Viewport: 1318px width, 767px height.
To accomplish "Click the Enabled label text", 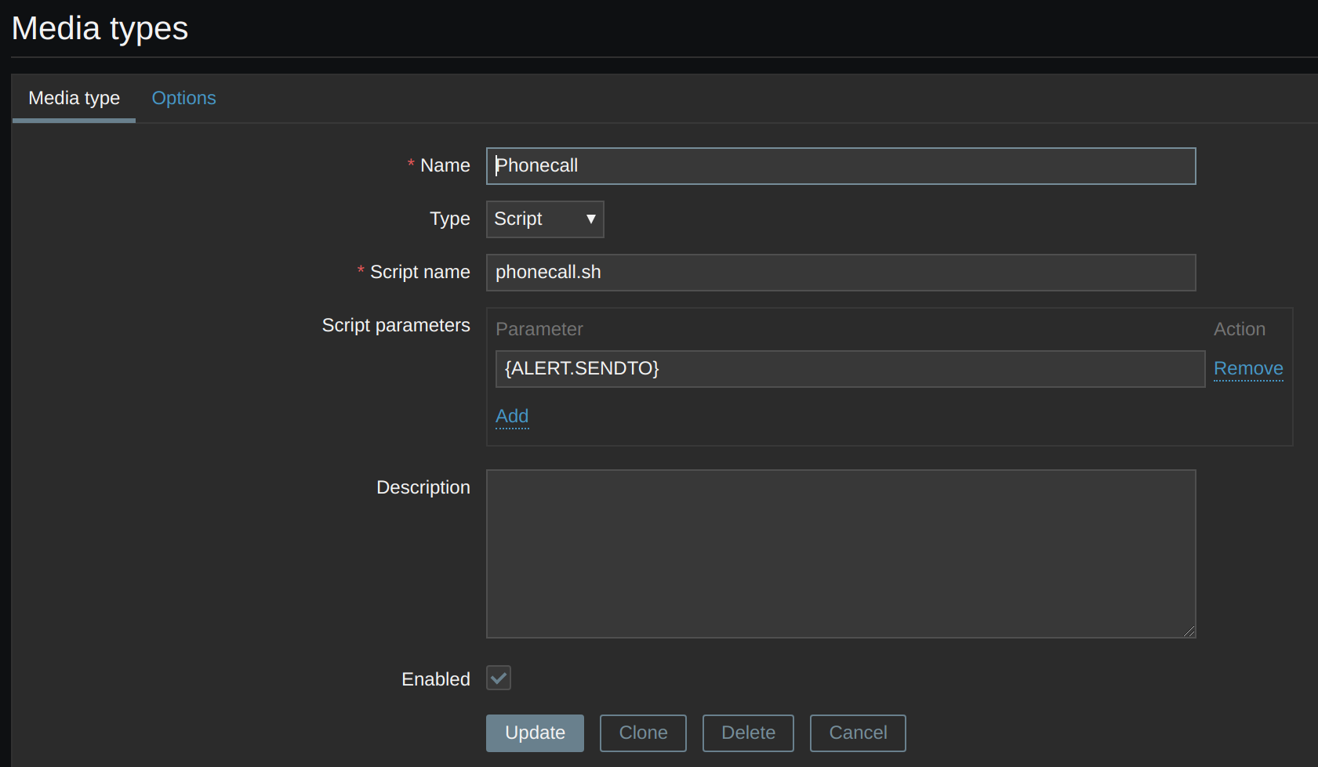I will click(435, 679).
